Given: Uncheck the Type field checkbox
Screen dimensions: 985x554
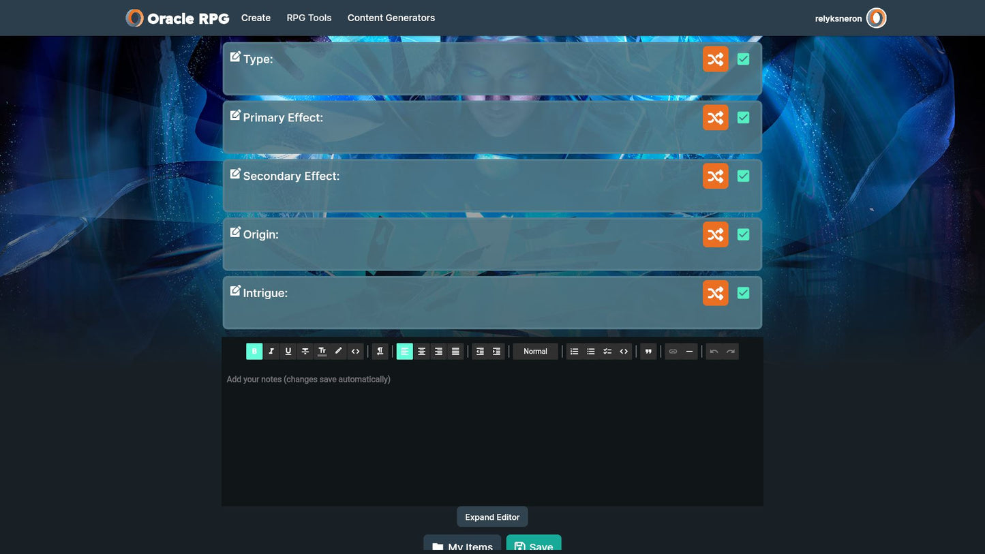Looking at the screenshot, I should tap(743, 59).
